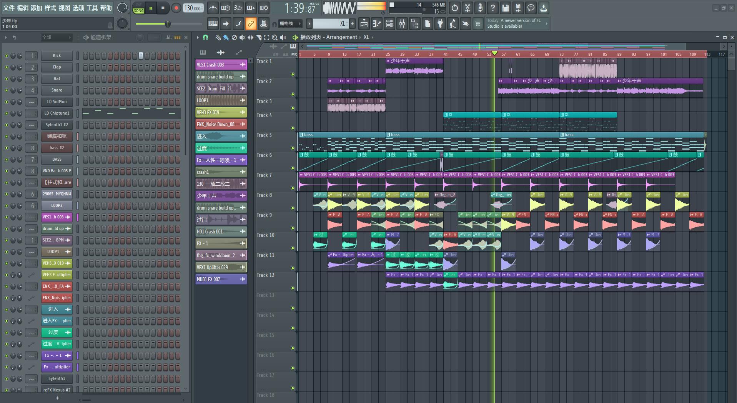Select the playlist zoom tool

pyautogui.click(x=275, y=37)
